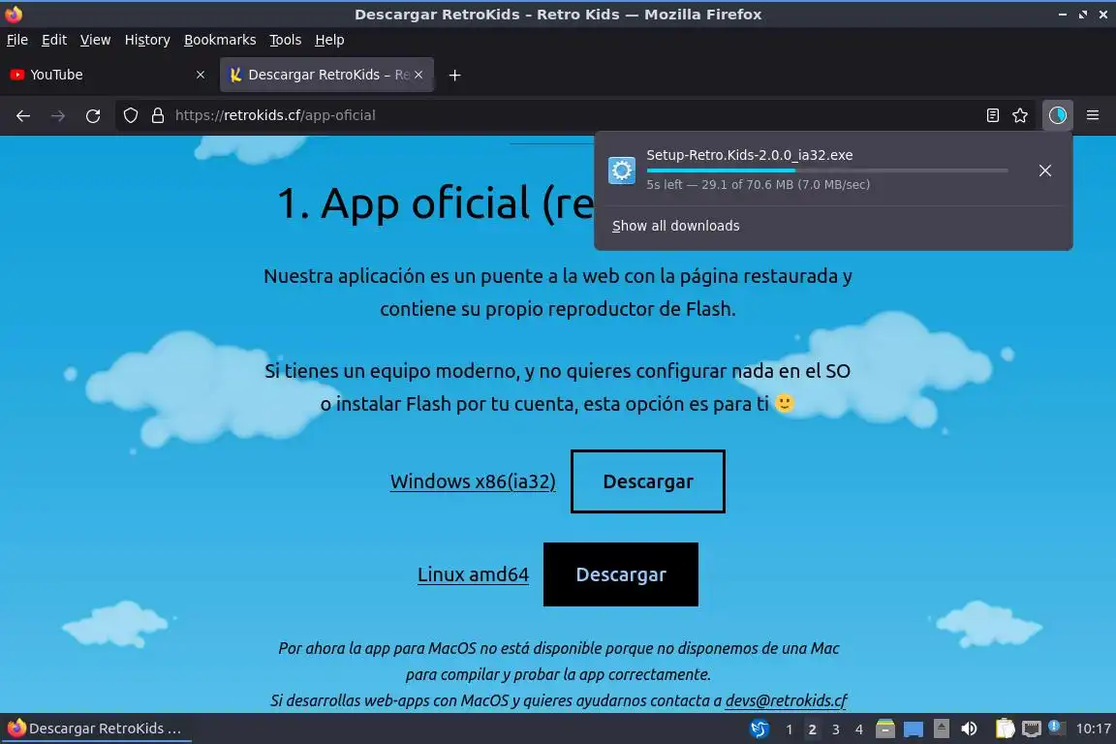
Task: Open Firefox hamburger application menu
Action: [x=1093, y=115]
